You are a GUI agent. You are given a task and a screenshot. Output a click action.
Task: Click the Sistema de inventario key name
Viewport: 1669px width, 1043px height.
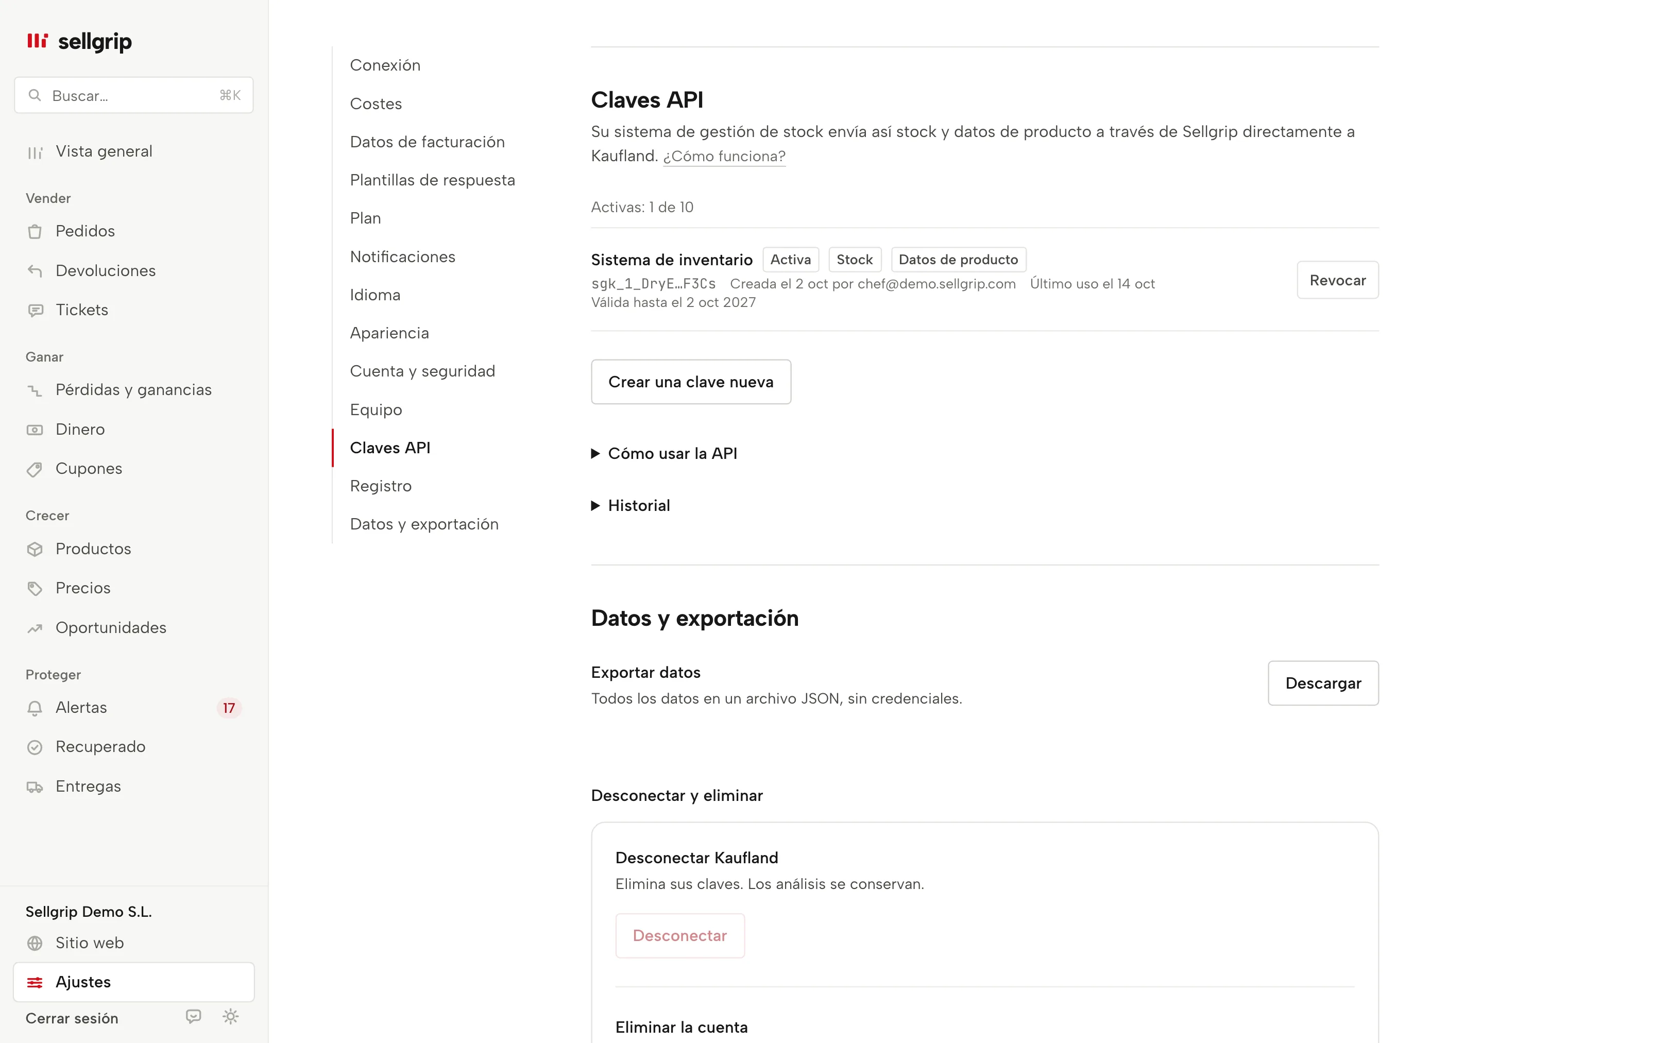point(672,260)
